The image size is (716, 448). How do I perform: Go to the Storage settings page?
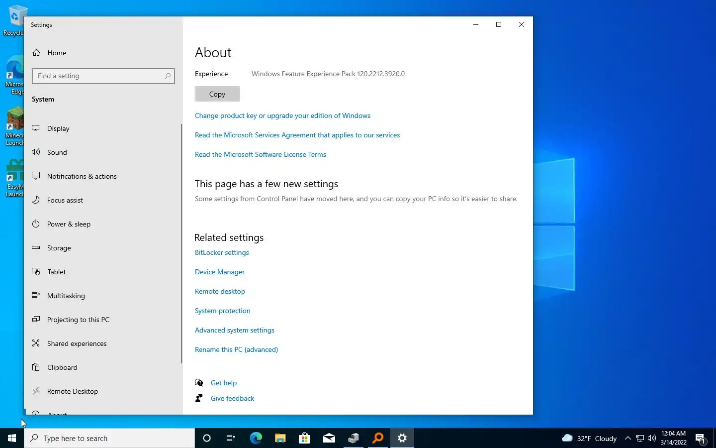102,248
